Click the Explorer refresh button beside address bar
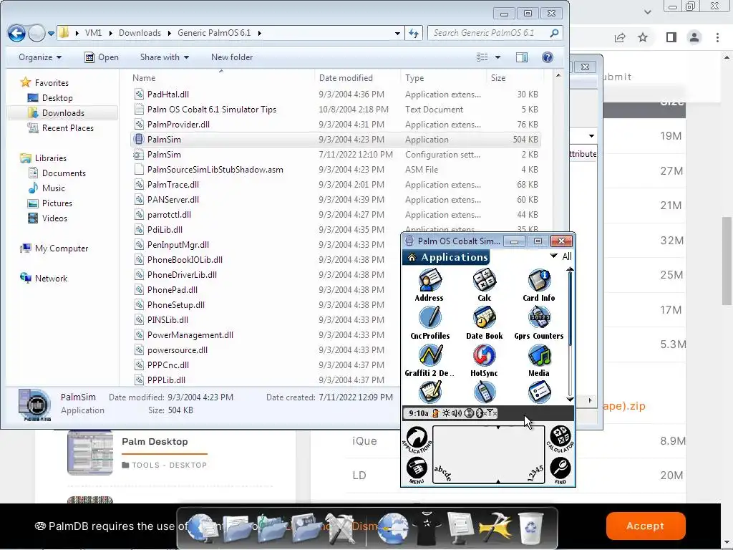The height and width of the screenshot is (550, 733). [414, 33]
